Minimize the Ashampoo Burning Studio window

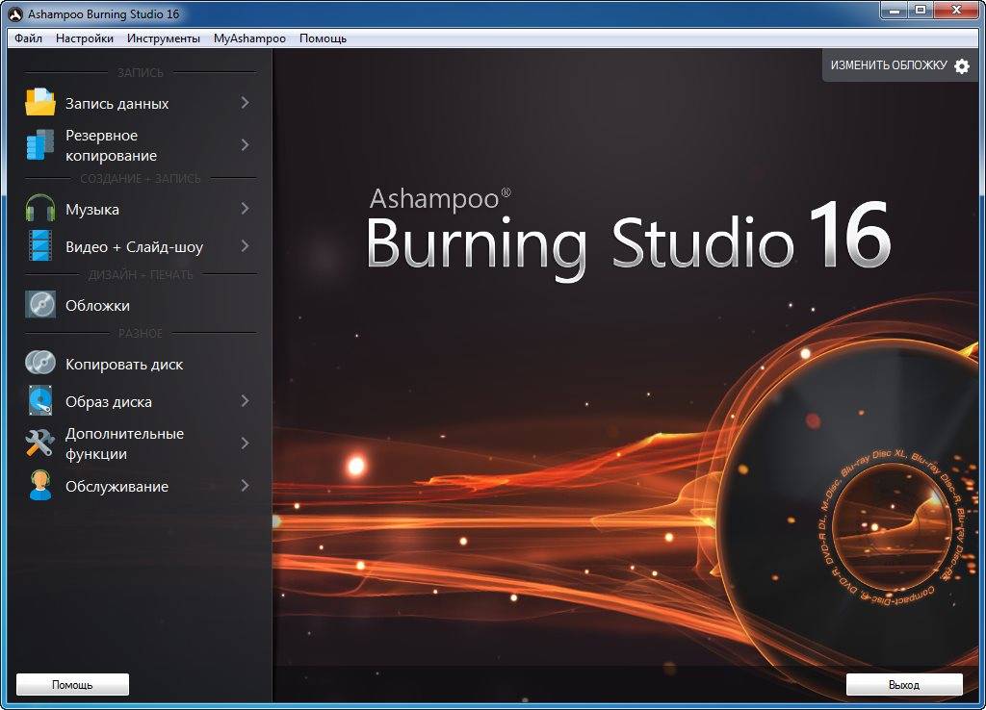895,11
